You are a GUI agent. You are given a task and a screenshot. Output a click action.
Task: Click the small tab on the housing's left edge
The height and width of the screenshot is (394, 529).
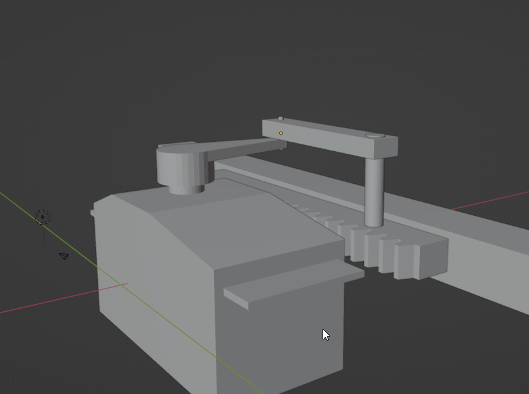pyautogui.click(x=92, y=213)
